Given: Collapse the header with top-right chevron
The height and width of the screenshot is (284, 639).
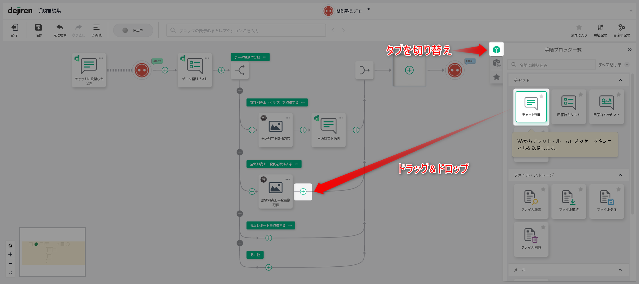Looking at the screenshot, I should pos(631,11).
